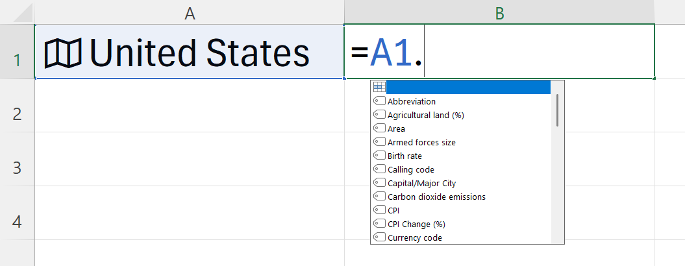Viewport: 685px width, 266px height.
Task: Select empty cell A4
Action: point(189,213)
